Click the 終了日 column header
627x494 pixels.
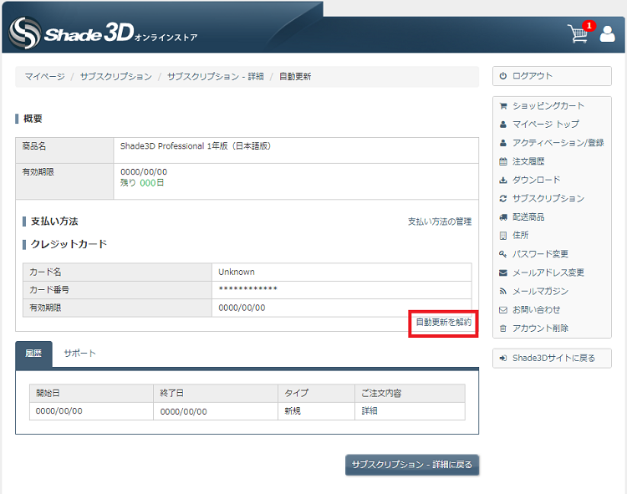(x=216, y=394)
